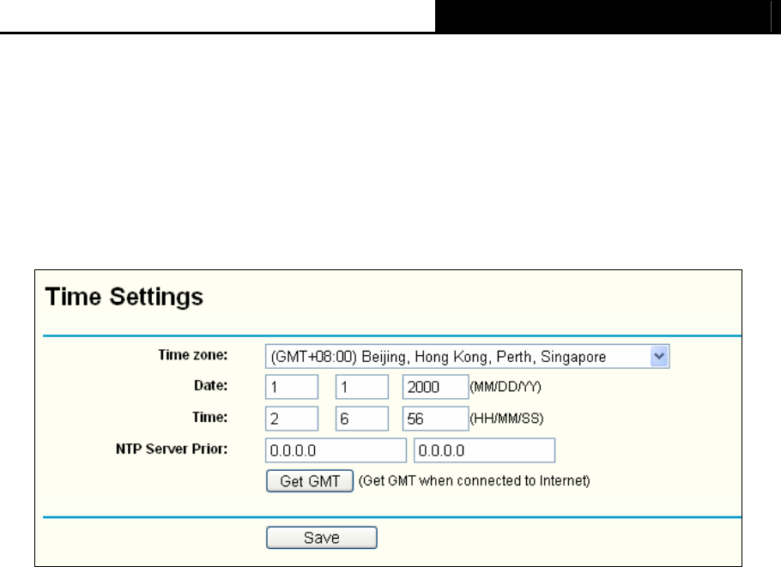The width and height of the screenshot is (781, 567).
Task: Focus the first NTP Server Prior field
Action: pyautogui.click(x=336, y=450)
